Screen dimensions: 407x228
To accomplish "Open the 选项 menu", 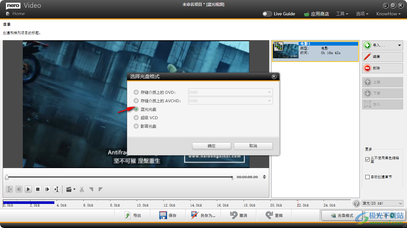I will tap(362, 14).
